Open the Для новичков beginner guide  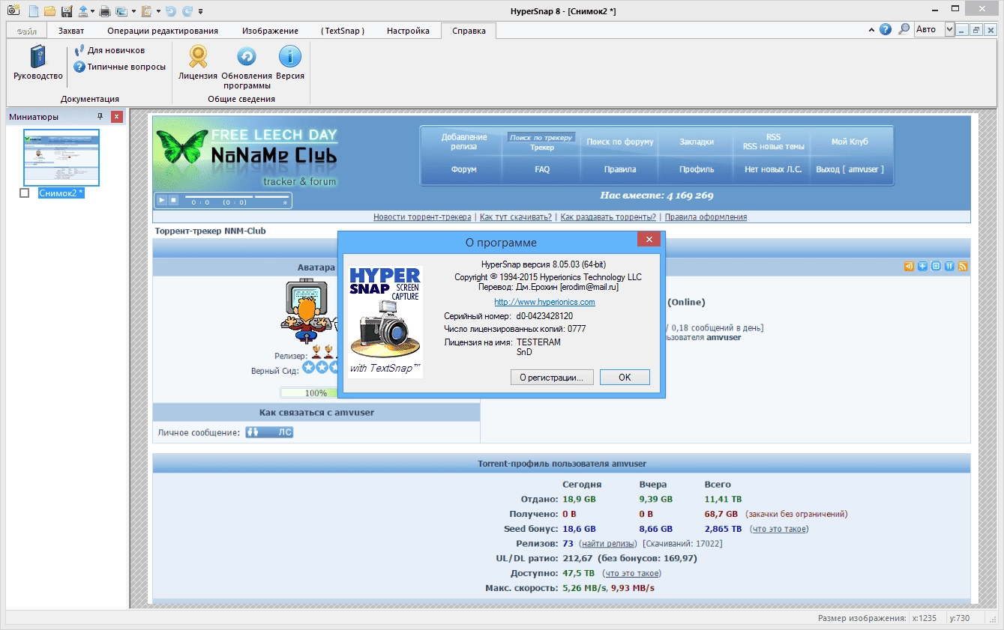pos(109,50)
